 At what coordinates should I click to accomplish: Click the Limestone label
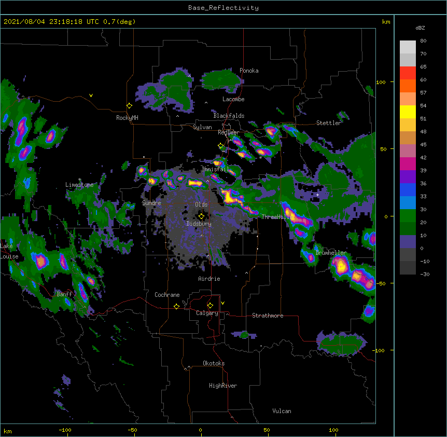[x=79, y=185]
